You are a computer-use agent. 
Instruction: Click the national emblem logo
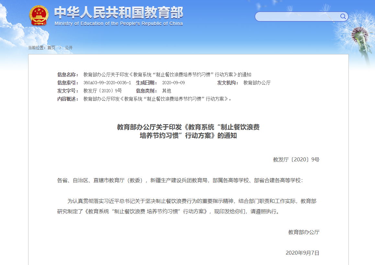pos(39,16)
